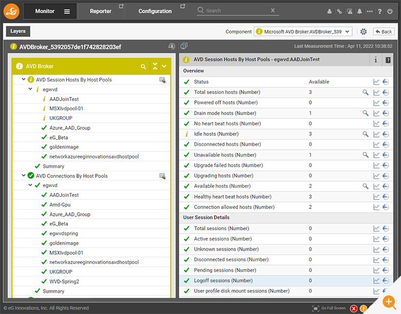Select the Layers tab
401x314 pixels.
click(x=18, y=31)
